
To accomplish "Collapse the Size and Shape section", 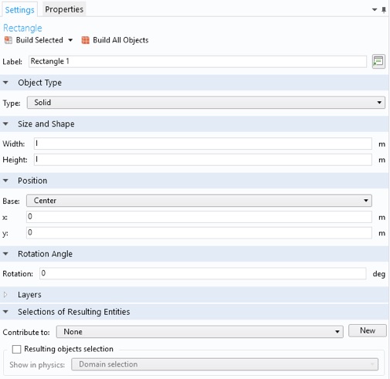I will pyautogui.click(x=5, y=124).
